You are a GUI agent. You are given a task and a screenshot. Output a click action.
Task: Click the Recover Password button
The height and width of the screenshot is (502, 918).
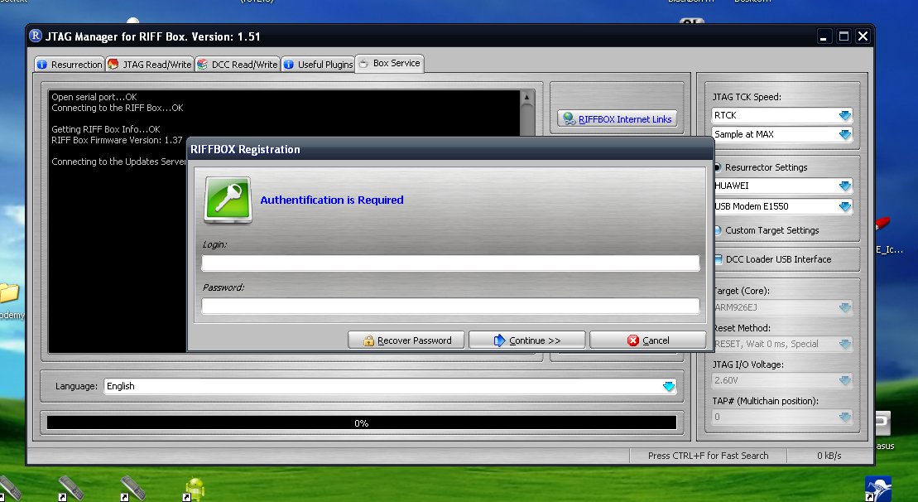(406, 340)
